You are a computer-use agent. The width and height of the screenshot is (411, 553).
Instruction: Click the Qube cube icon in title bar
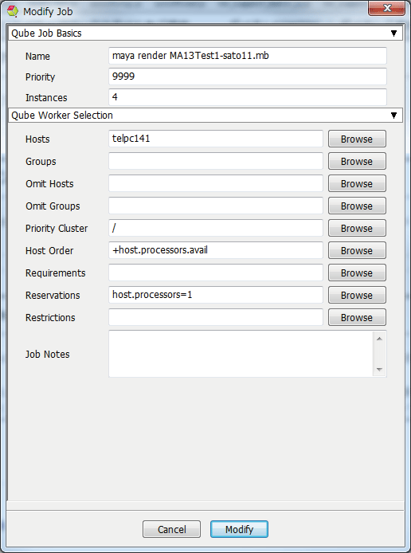[13, 11]
